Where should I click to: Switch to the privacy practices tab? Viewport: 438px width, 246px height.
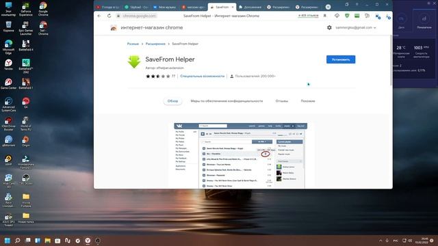(x=227, y=101)
